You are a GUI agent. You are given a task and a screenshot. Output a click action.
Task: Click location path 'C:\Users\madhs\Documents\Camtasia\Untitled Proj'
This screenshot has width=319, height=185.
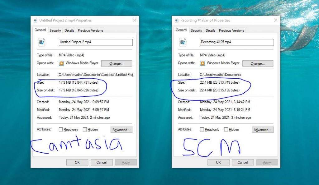click(96, 75)
